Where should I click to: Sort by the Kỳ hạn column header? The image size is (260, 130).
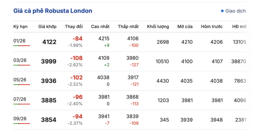[x=20, y=27]
